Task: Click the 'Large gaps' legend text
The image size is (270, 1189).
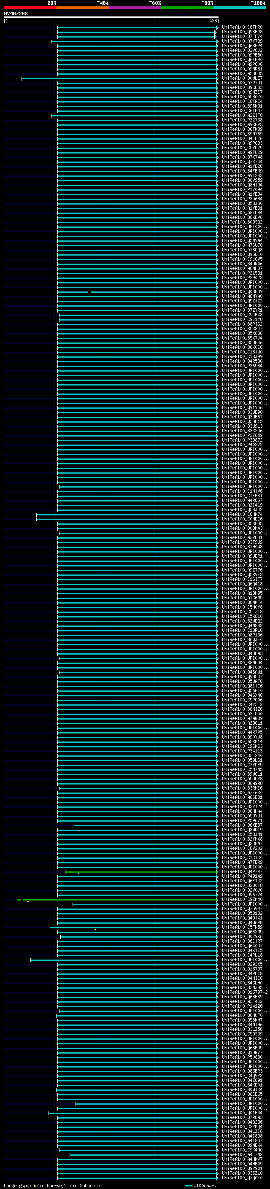Action: (18, 1186)
